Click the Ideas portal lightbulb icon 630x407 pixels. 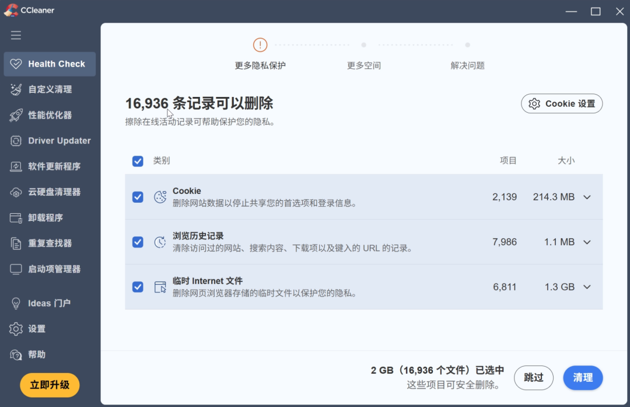[x=16, y=303]
